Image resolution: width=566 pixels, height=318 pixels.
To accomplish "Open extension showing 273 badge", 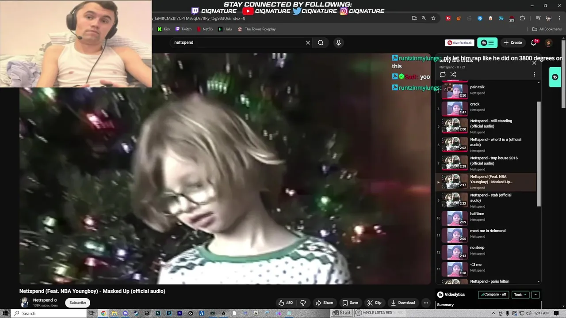I will (512, 19).
